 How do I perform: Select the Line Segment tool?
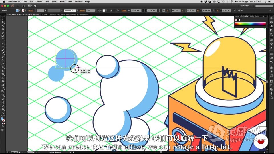3,43
